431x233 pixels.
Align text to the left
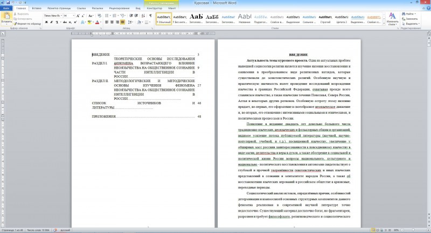pos(107,22)
